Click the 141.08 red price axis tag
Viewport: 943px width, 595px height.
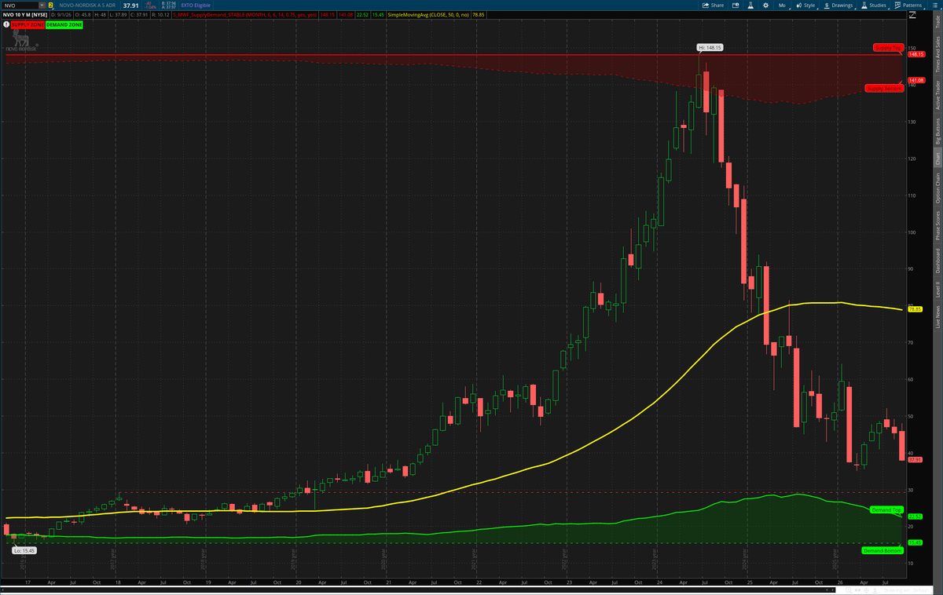pyautogui.click(x=915, y=80)
